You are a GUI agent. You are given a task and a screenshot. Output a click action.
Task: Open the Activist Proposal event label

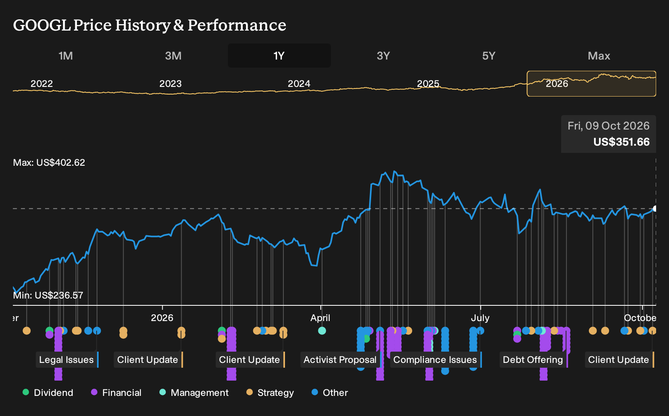coord(341,360)
